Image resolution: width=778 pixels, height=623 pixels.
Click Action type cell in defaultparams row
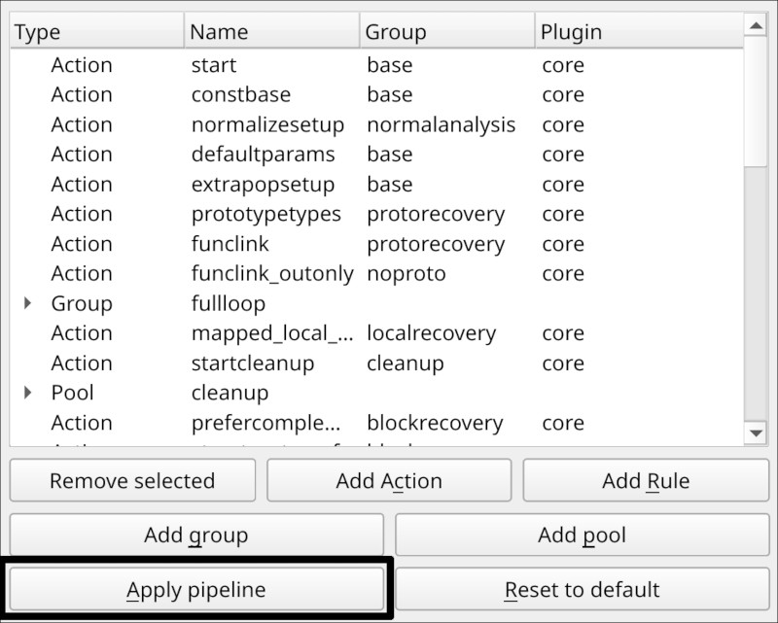pos(82,155)
